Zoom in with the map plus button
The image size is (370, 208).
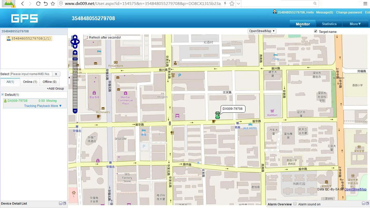click(75, 53)
